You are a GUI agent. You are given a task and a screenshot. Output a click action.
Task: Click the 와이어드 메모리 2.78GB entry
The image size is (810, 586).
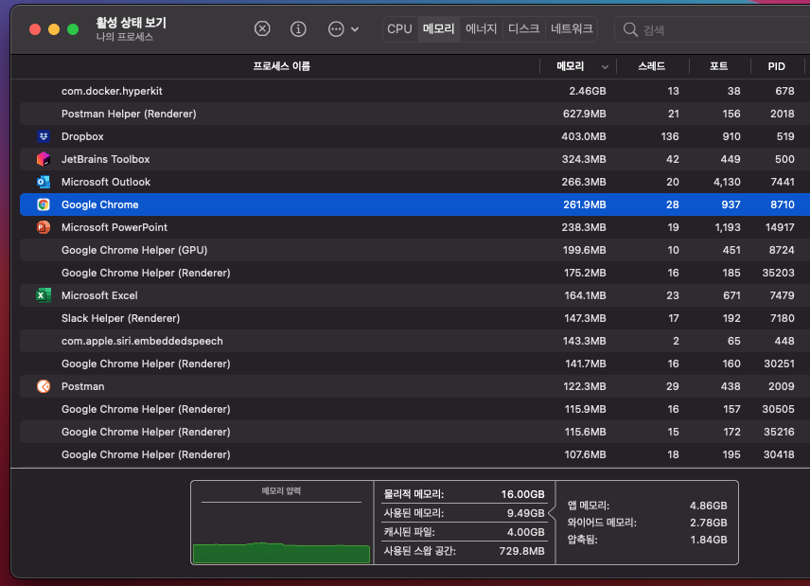tap(647, 523)
